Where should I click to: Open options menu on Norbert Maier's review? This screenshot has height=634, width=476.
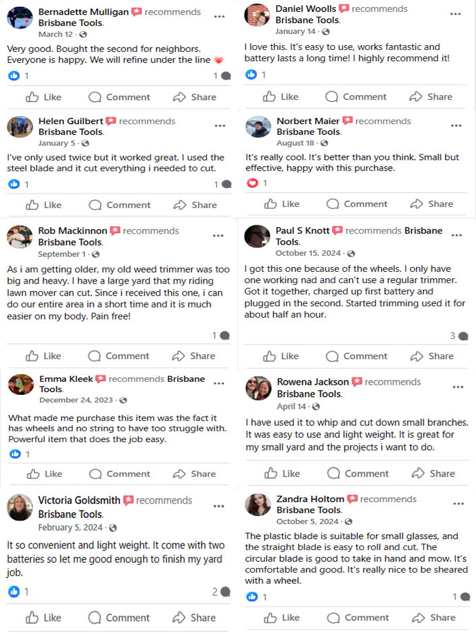456,126
